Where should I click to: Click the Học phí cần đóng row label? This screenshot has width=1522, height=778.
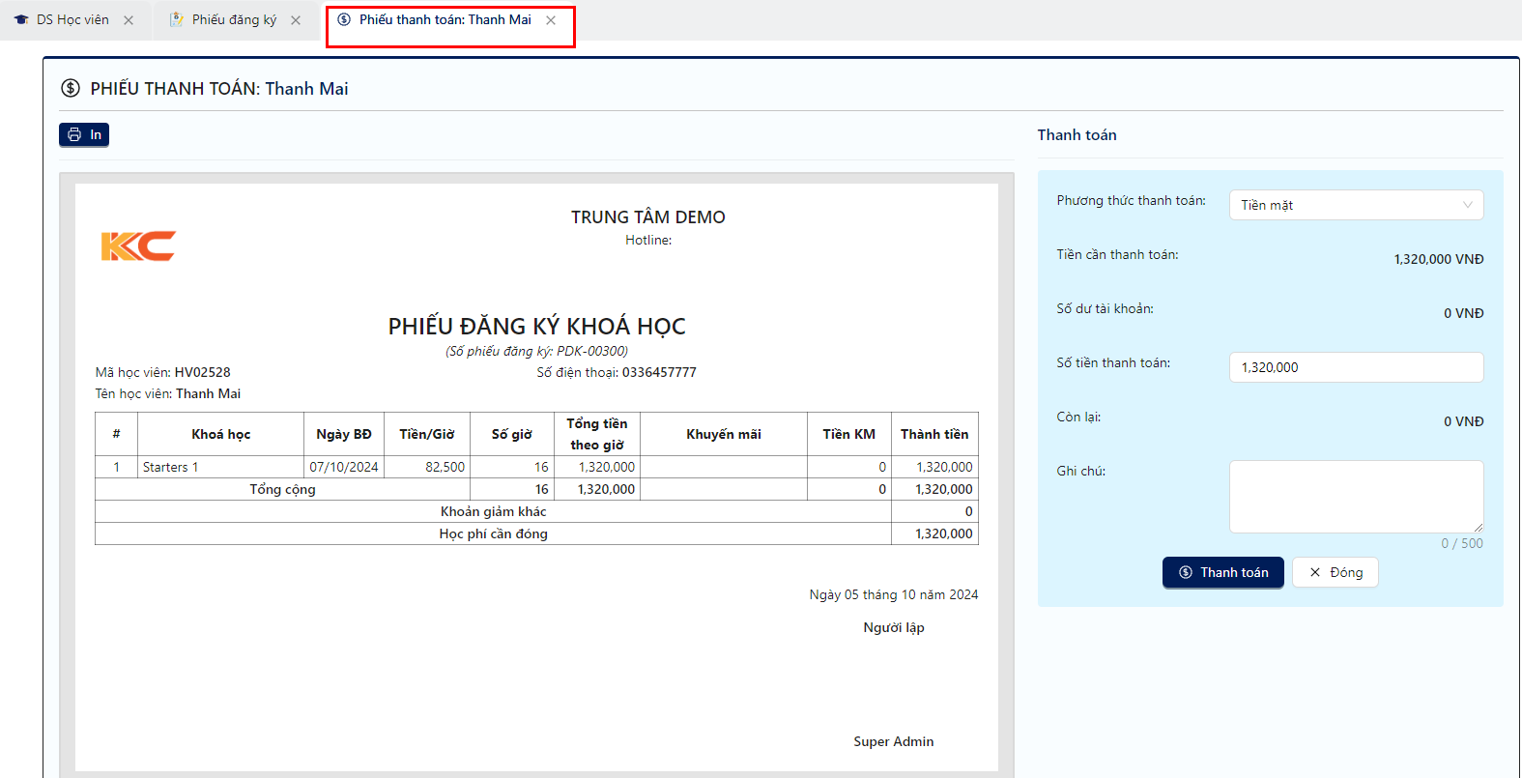(493, 533)
